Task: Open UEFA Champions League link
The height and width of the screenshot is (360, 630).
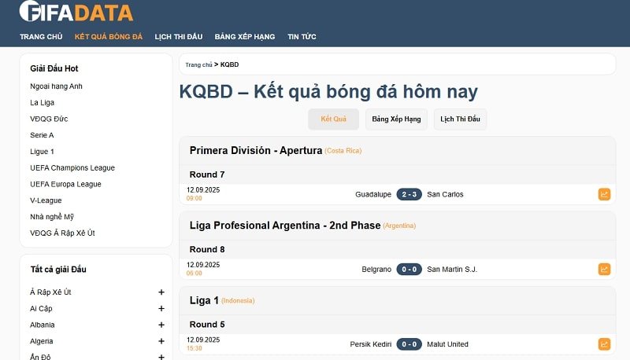Action: [x=72, y=167]
